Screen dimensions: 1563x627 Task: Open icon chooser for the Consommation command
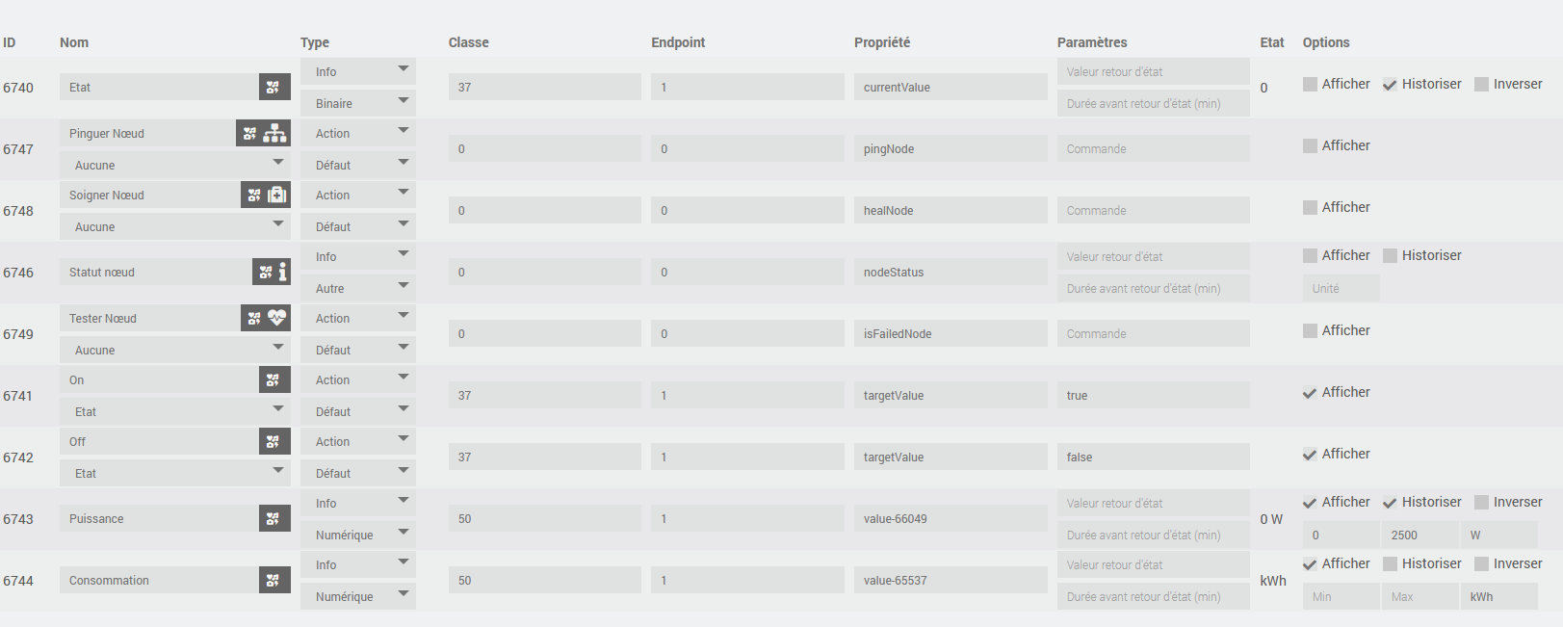point(274,581)
